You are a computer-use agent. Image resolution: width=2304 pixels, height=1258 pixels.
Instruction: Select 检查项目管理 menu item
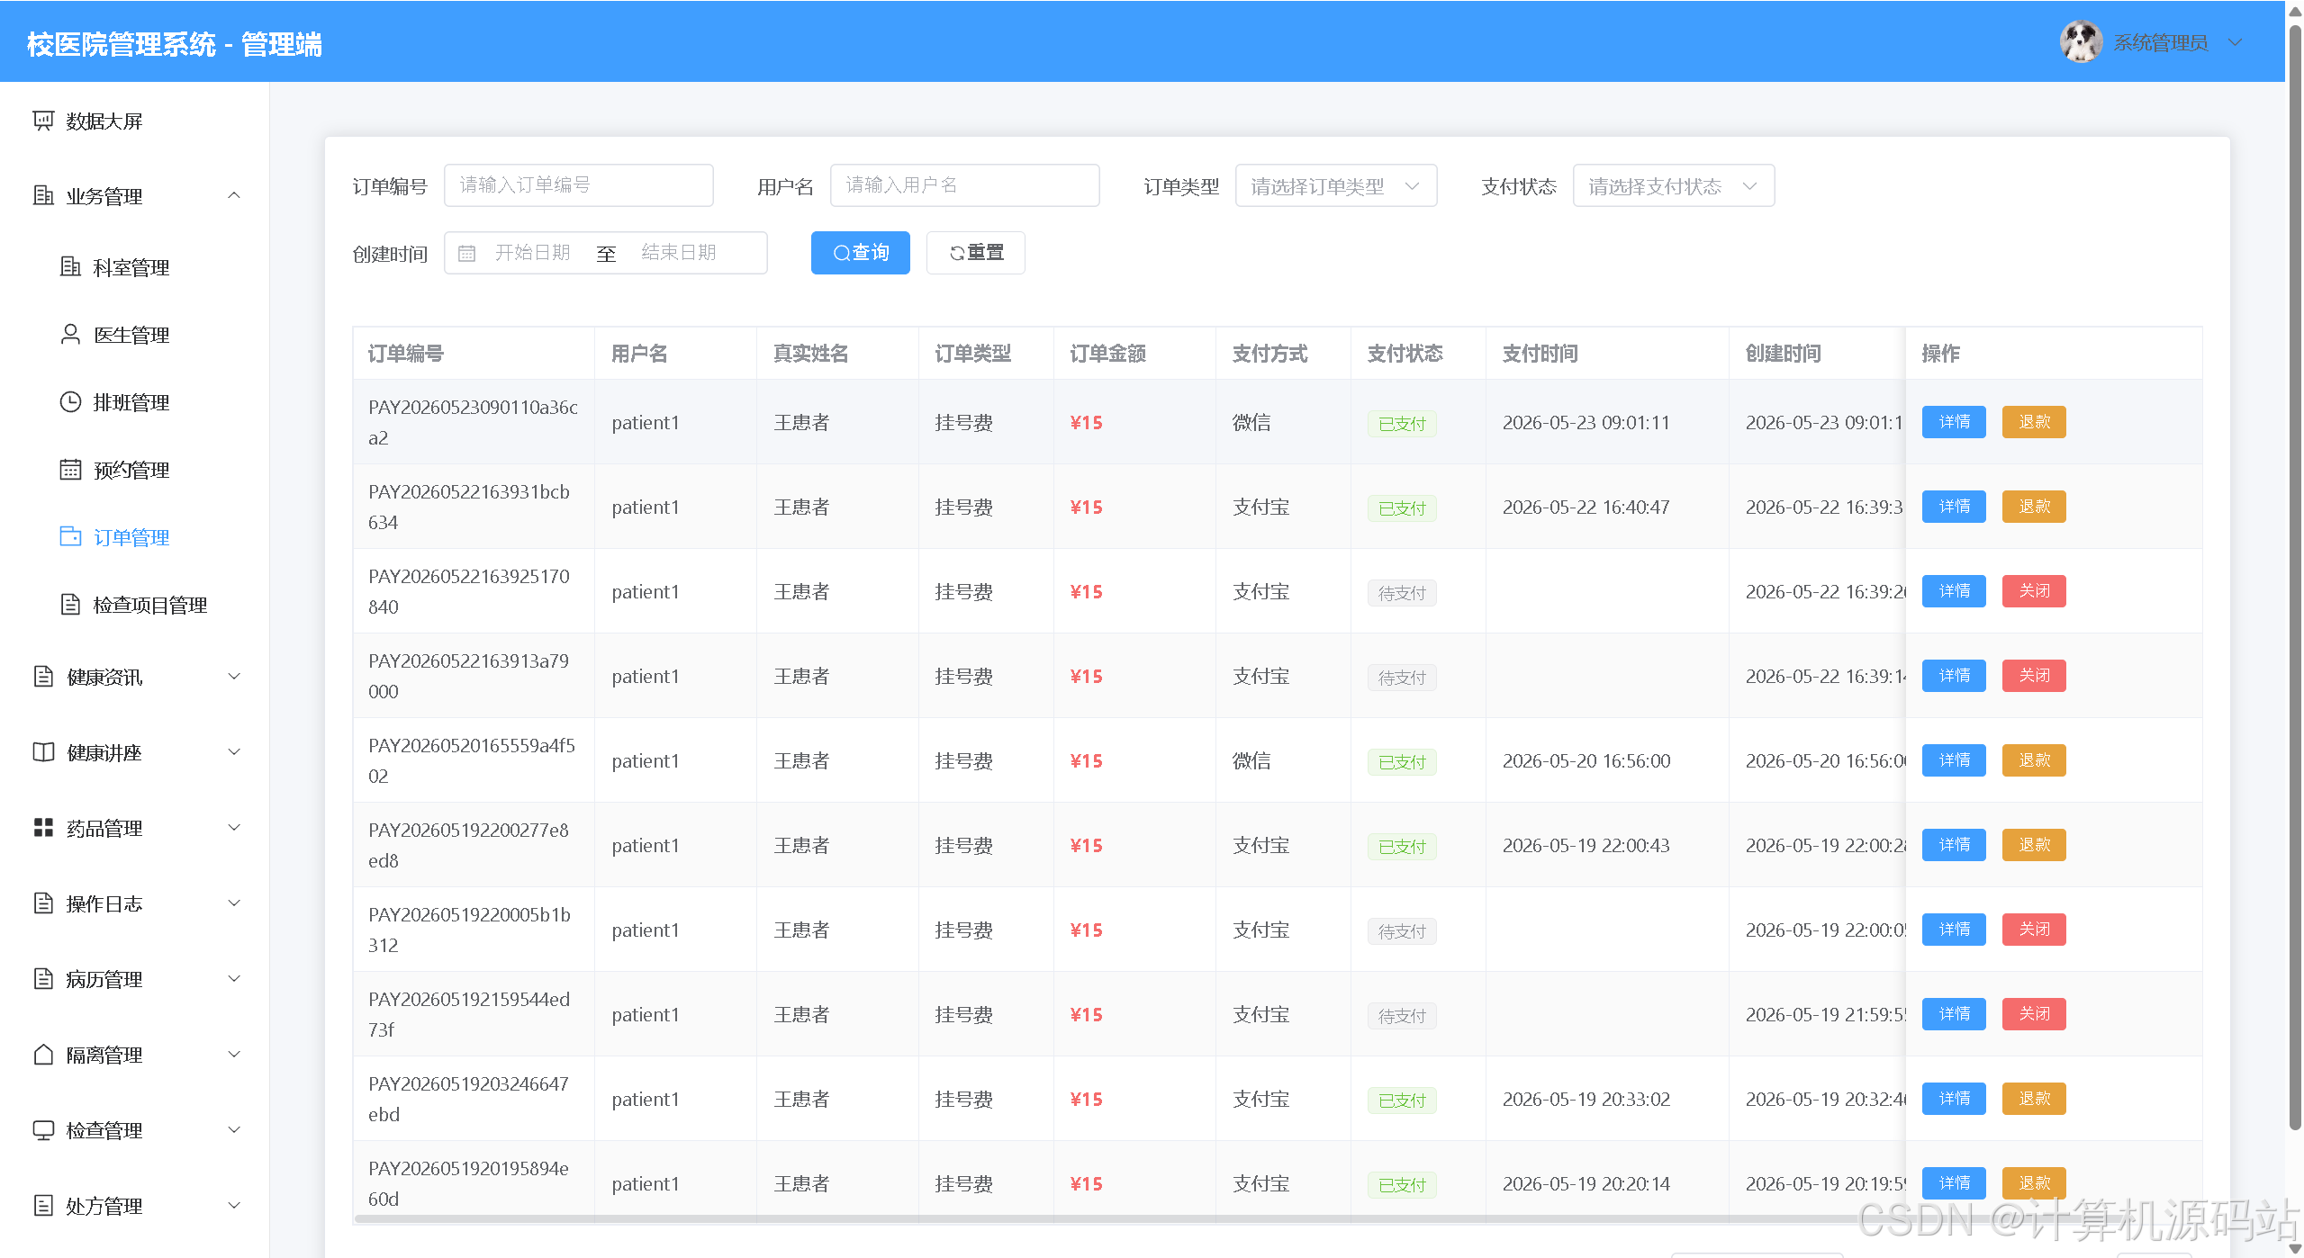click(x=135, y=604)
